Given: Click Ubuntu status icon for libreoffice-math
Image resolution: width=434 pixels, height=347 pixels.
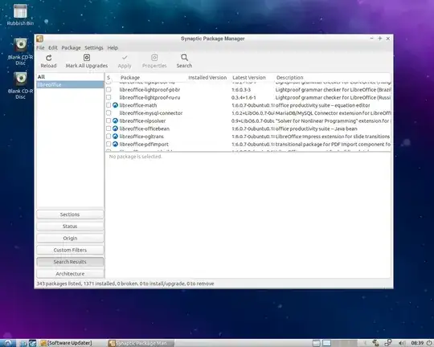Looking at the screenshot, I should [115, 105].
